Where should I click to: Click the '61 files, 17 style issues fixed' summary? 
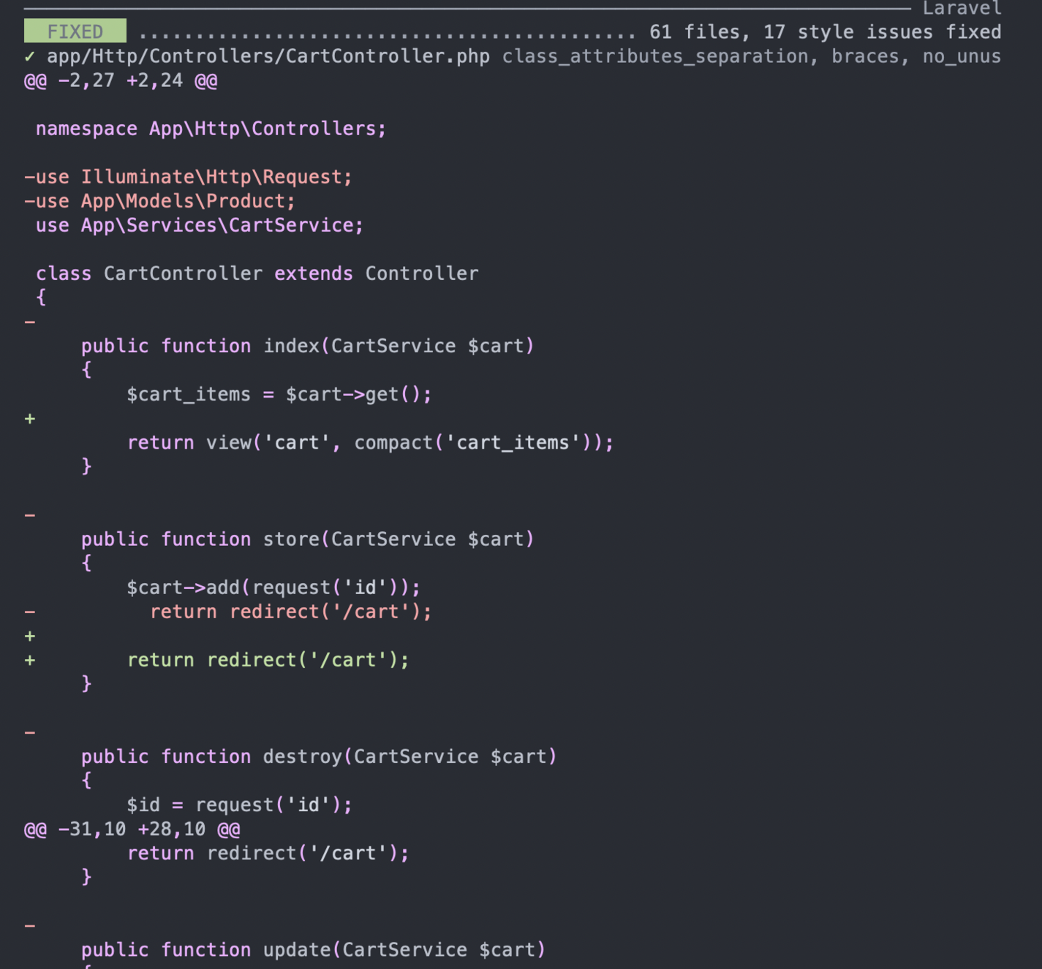[823, 31]
